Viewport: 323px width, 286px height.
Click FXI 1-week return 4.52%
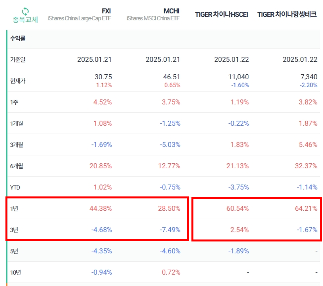tap(102, 102)
